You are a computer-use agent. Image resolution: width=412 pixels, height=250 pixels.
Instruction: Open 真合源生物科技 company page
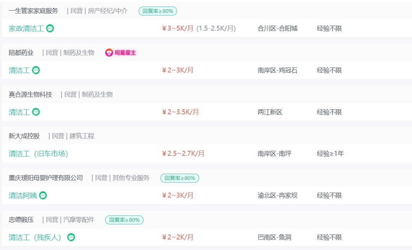[x=30, y=95]
